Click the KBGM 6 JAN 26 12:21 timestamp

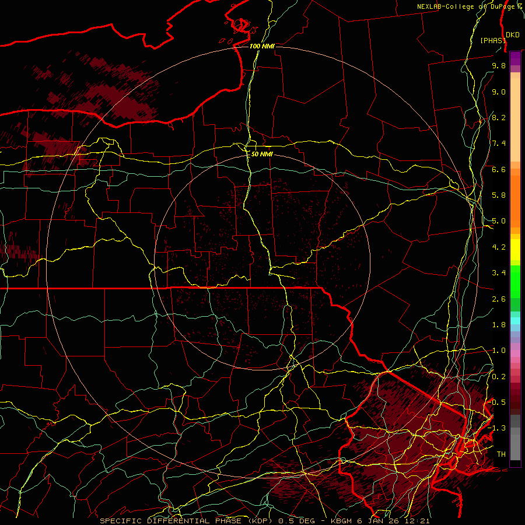(380, 521)
